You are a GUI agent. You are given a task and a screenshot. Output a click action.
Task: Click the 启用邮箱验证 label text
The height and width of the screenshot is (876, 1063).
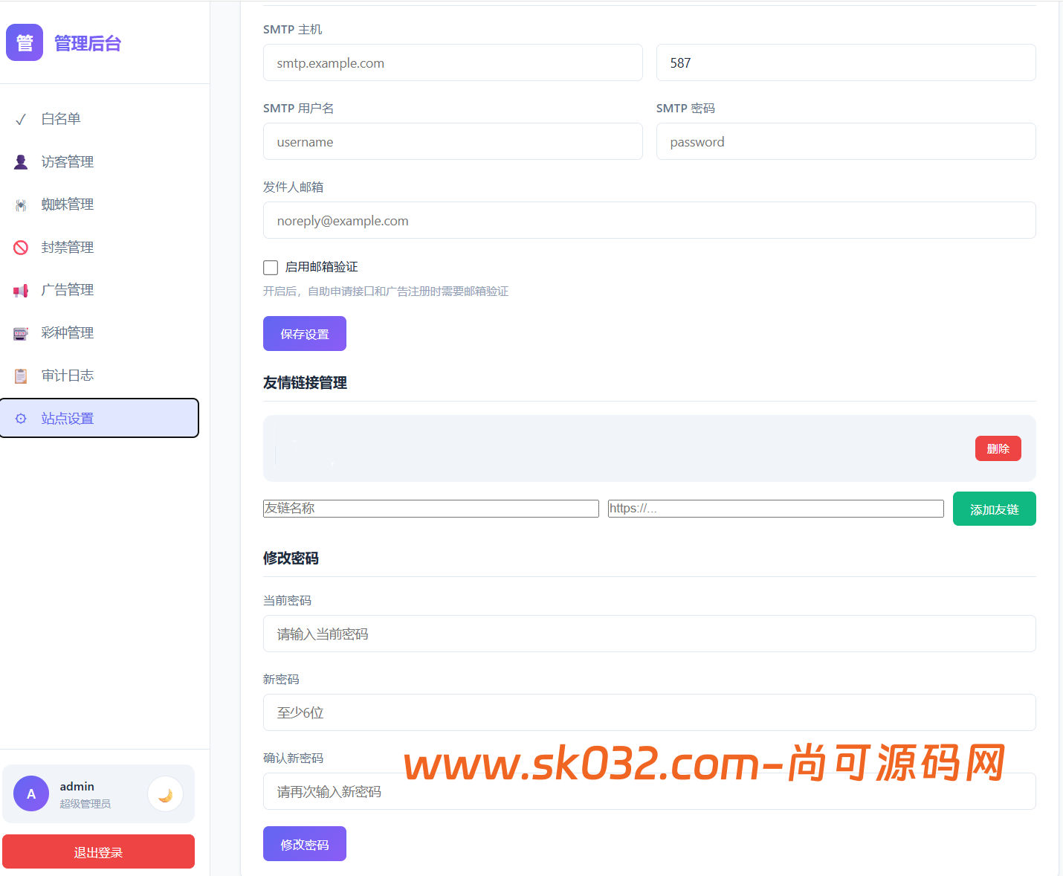pyautogui.click(x=322, y=267)
